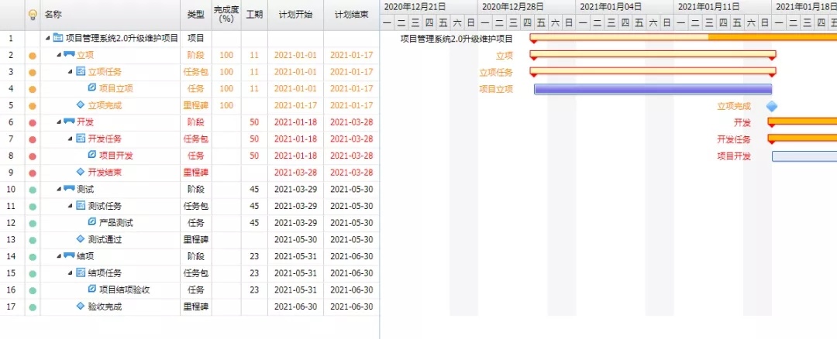837x339 pixels.
Task: Click the green status dot in row 10
Action: click(32, 190)
